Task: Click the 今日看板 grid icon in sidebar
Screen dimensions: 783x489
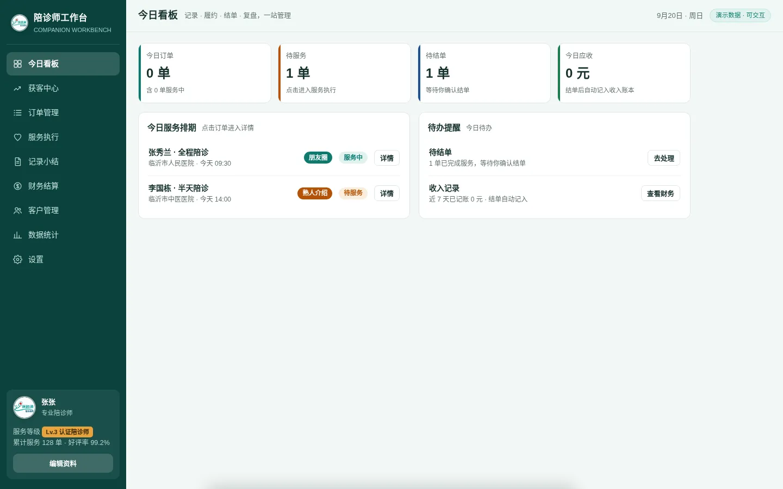Action: [17, 64]
